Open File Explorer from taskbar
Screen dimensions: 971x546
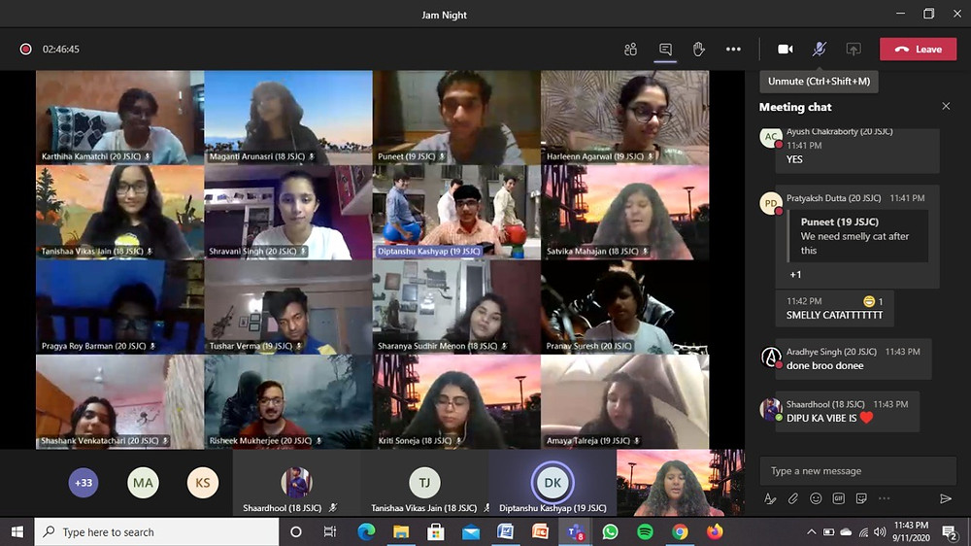[401, 531]
